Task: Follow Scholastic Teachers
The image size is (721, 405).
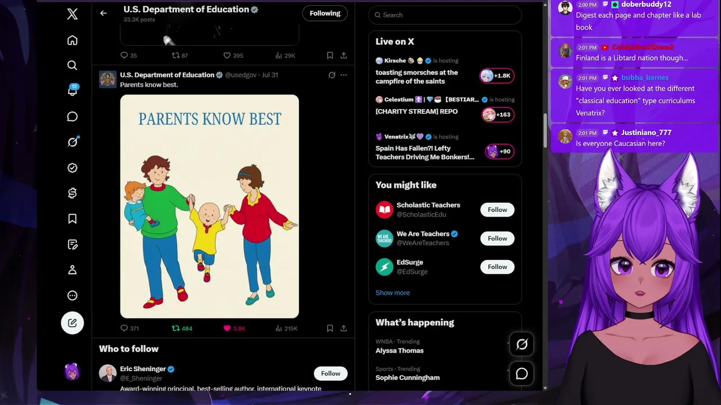Action: click(x=497, y=210)
